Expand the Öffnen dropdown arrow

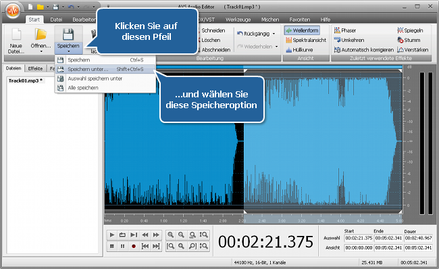click(41, 51)
